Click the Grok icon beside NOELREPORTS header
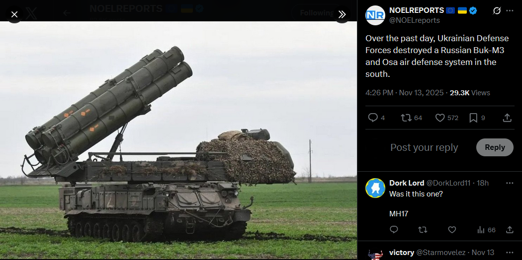The width and height of the screenshot is (522, 260). tap(496, 11)
